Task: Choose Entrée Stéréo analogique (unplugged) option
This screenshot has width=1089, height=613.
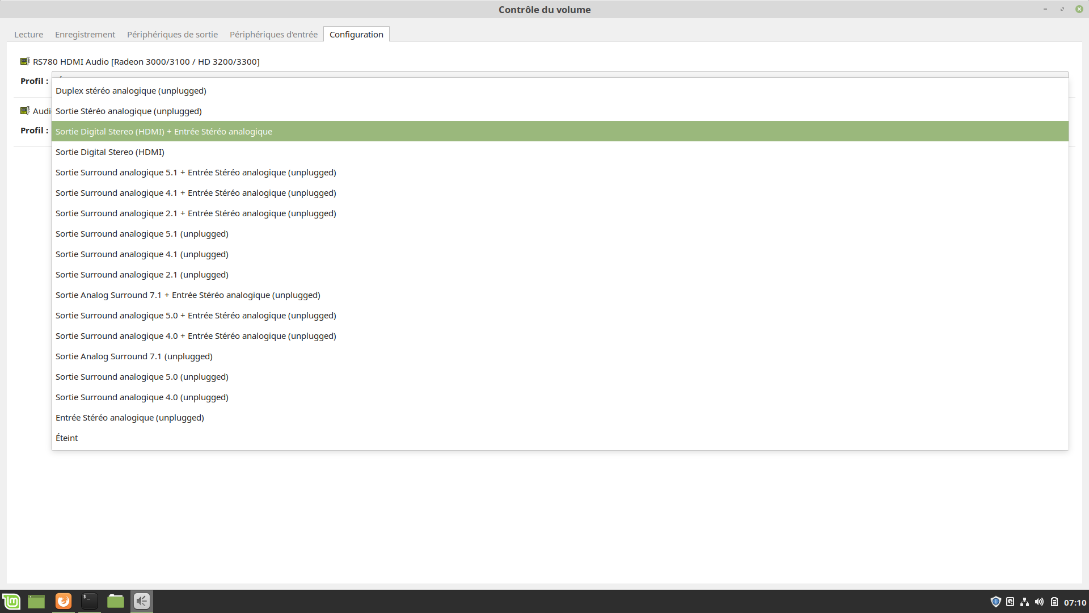Action: [130, 418]
